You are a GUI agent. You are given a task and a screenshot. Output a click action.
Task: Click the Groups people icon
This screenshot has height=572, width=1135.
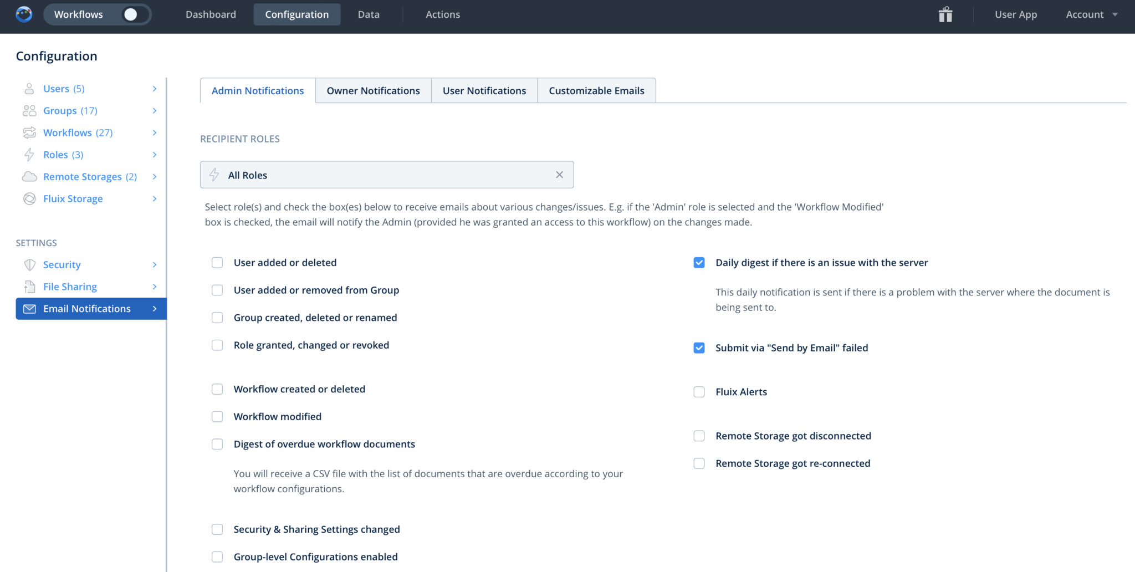pyautogui.click(x=29, y=111)
